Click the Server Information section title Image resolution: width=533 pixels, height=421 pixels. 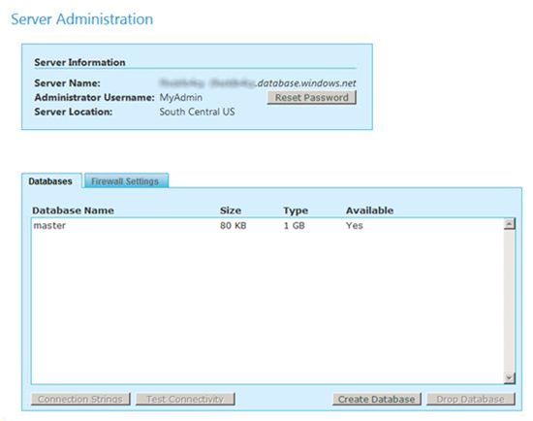[x=79, y=62]
